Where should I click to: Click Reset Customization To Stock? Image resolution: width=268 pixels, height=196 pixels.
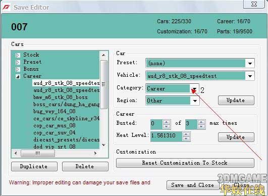tap(185, 163)
